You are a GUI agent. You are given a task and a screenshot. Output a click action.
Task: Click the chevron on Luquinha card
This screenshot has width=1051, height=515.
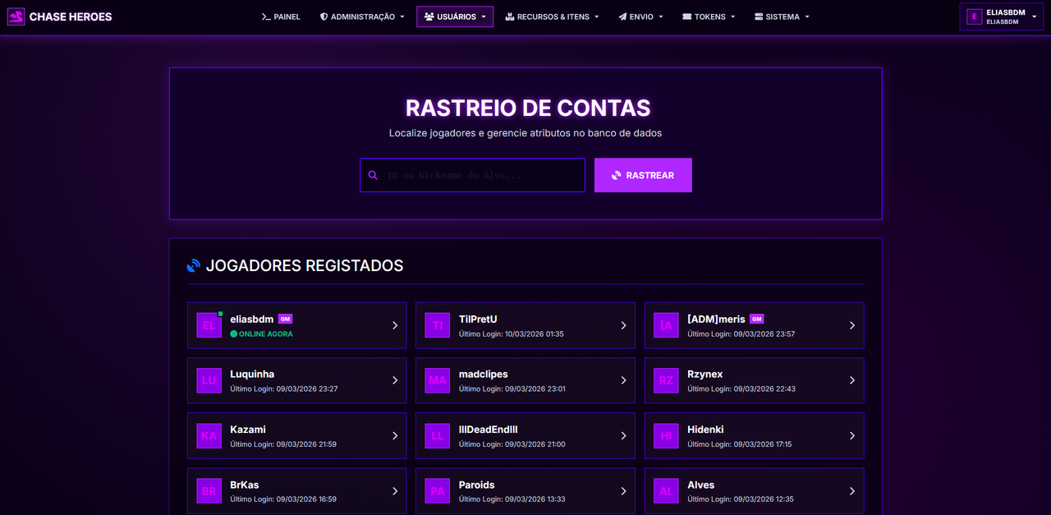coord(395,380)
